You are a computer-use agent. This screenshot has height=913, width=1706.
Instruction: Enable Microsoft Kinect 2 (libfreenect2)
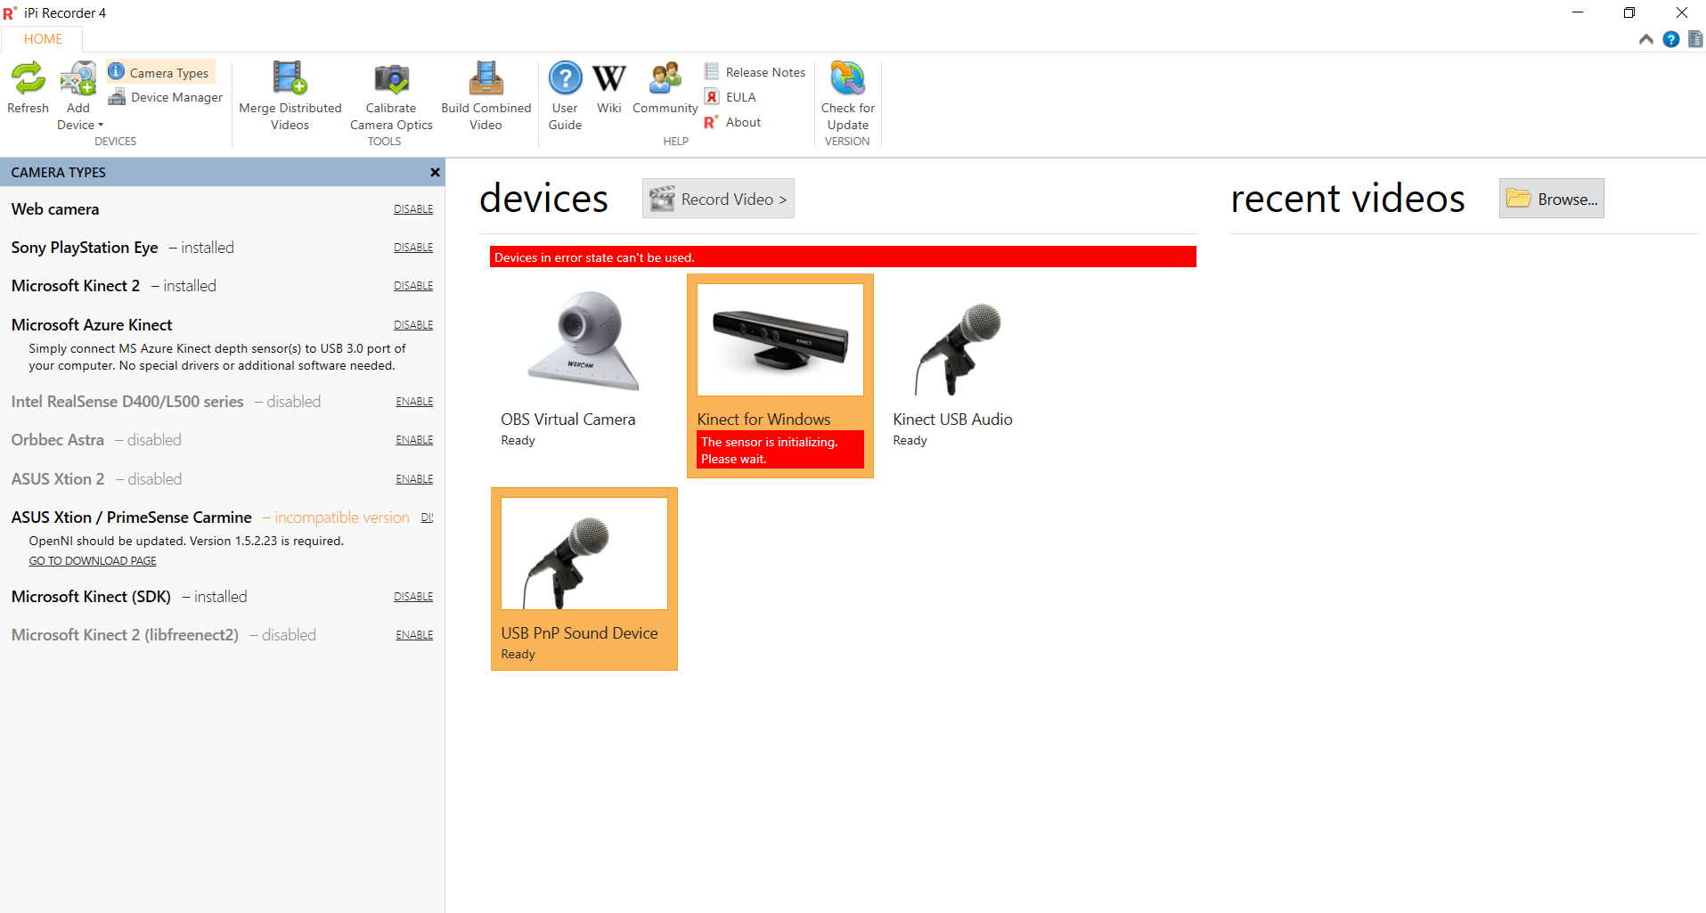(x=414, y=635)
